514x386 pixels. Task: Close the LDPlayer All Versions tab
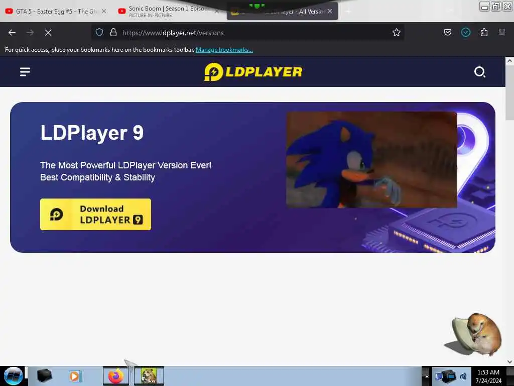click(330, 11)
